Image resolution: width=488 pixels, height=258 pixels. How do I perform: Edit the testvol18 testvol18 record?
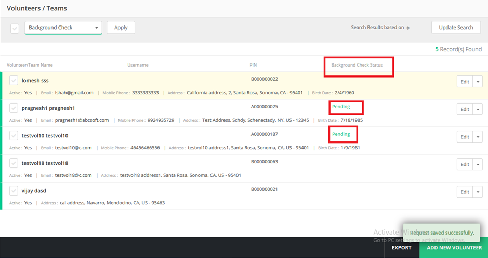(x=465, y=164)
